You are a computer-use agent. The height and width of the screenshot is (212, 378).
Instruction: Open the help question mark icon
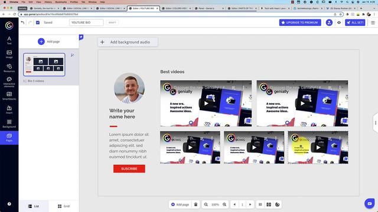click(x=9, y=204)
